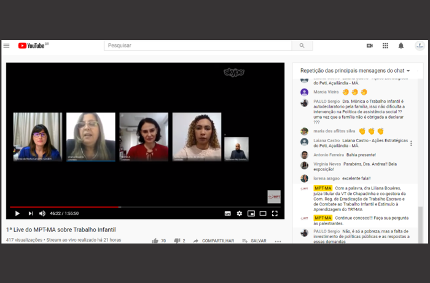430x283 pixels.
Task: Open the YouTube hamburger guide menu
Action: click(6, 46)
